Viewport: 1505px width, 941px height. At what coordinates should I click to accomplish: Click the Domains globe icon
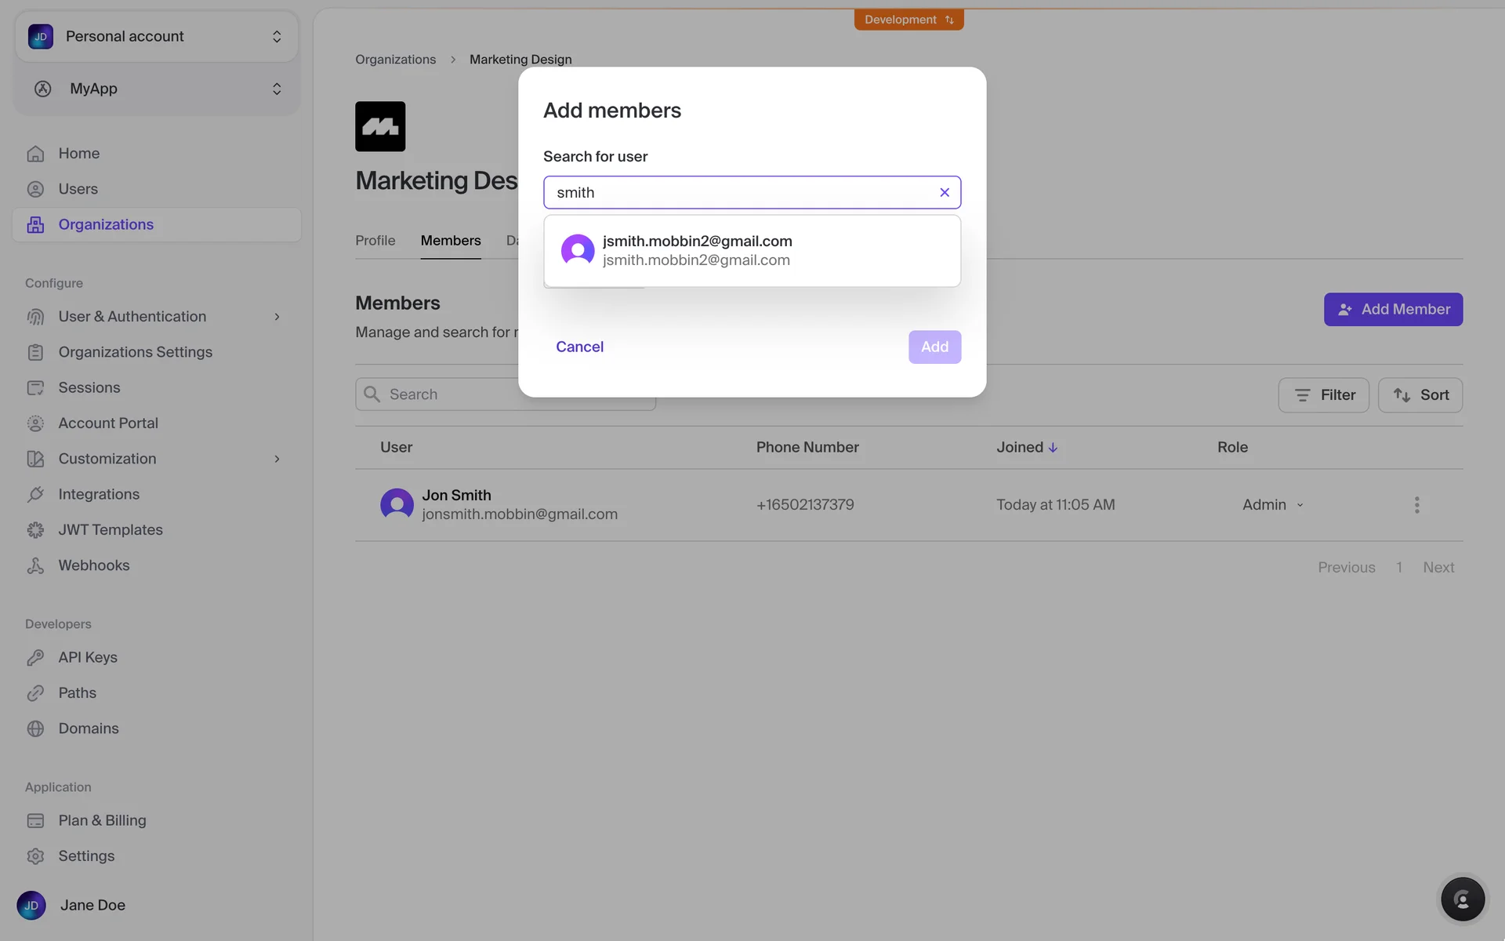(x=35, y=728)
